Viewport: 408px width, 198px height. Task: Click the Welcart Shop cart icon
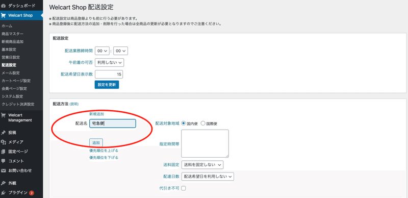(x=4, y=15)
